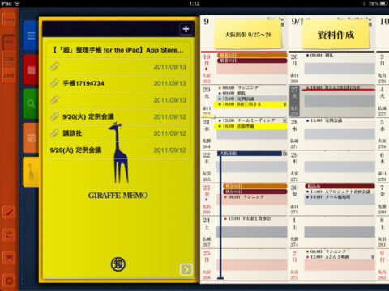The image size is (389, 291).
Task: Open the 手帳17194734 memo
Action: point(118,83)
